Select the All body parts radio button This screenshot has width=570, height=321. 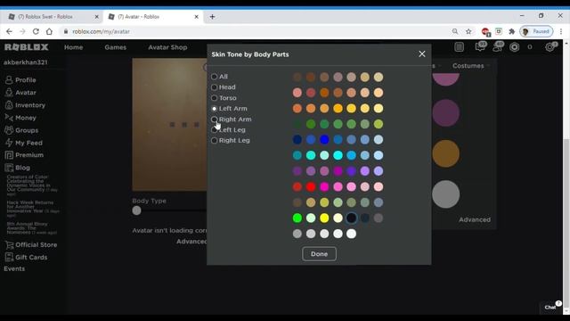coord(214,77)
